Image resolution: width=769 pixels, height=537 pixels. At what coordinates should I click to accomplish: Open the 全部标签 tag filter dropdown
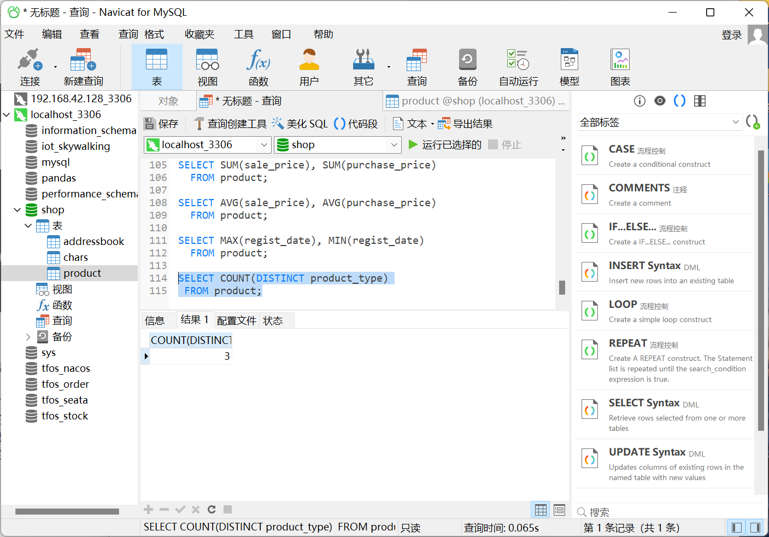click(660, 122)
